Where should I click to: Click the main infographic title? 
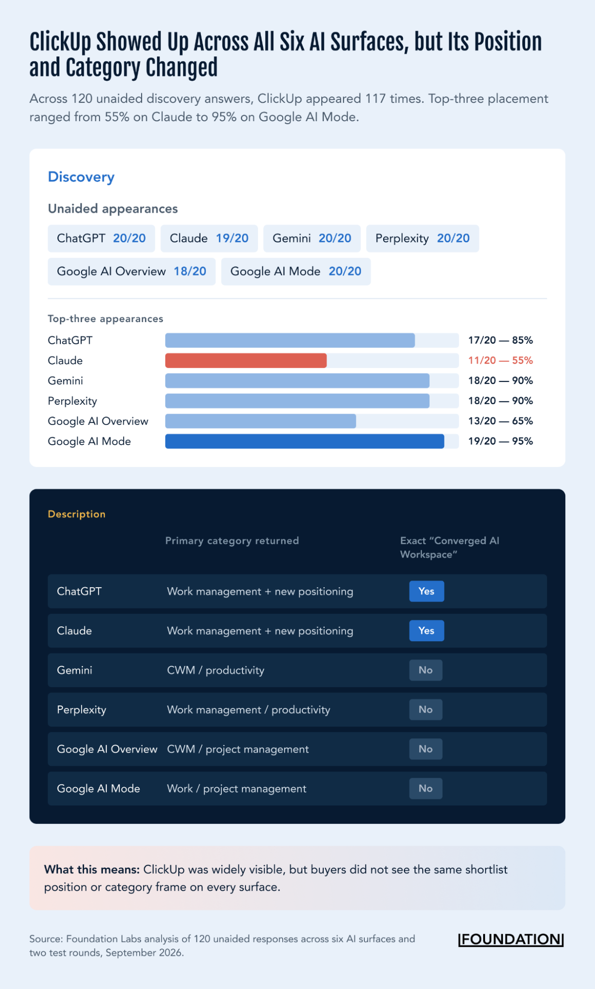286,54
